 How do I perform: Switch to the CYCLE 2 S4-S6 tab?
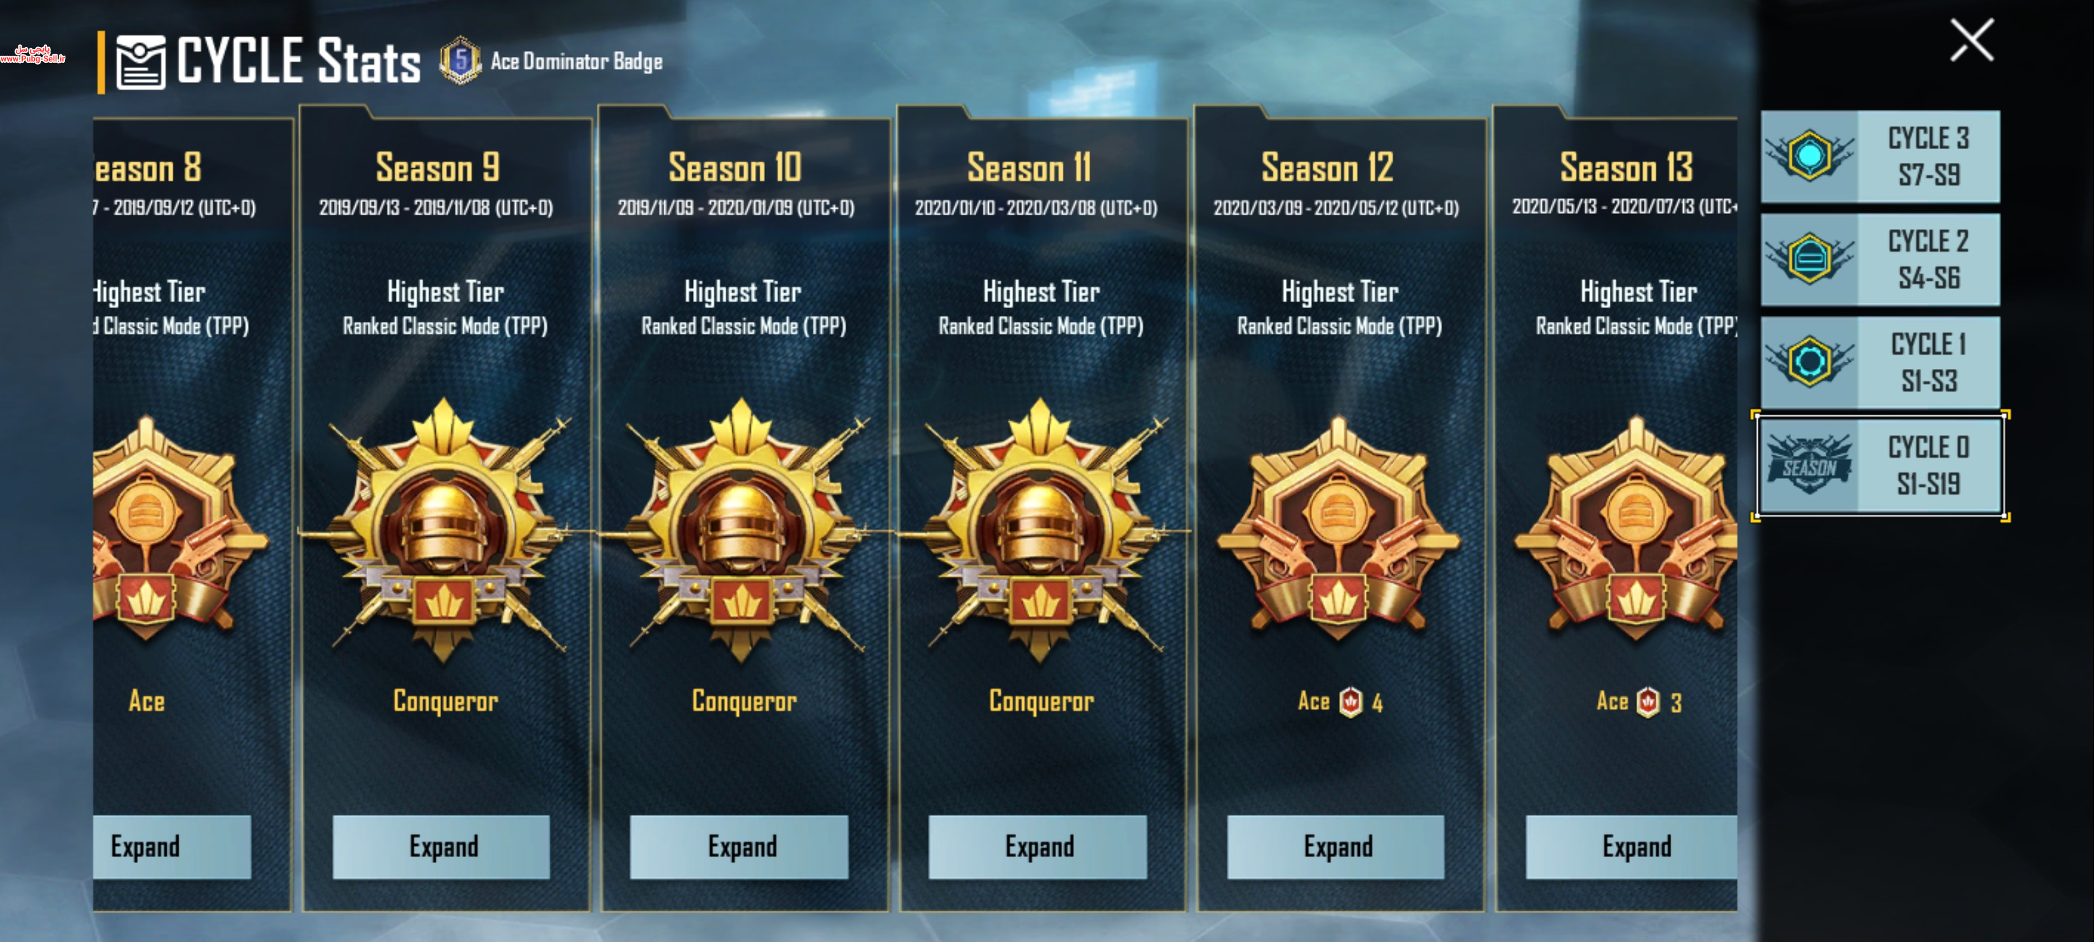coord(1880,259)
